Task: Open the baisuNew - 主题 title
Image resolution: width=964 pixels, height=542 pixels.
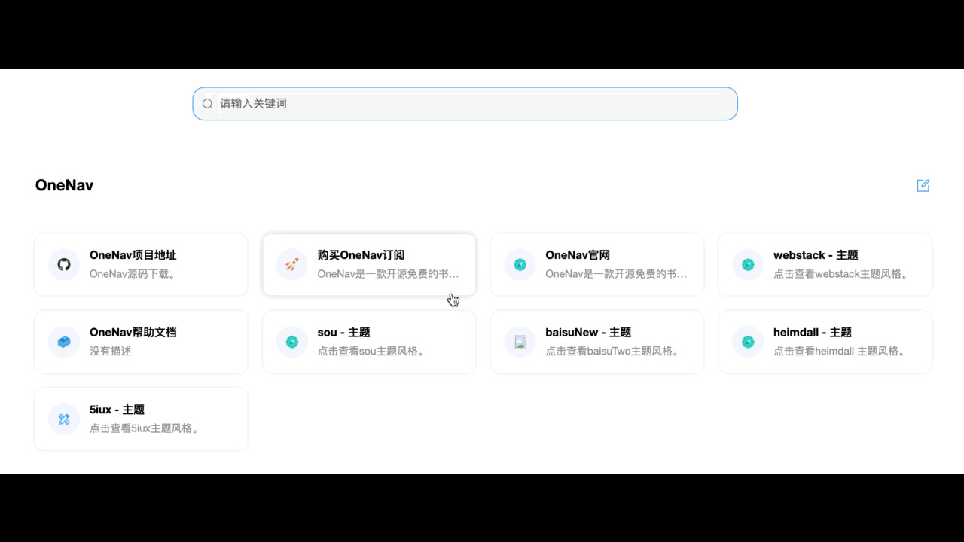Action: (x=588, y=332)
